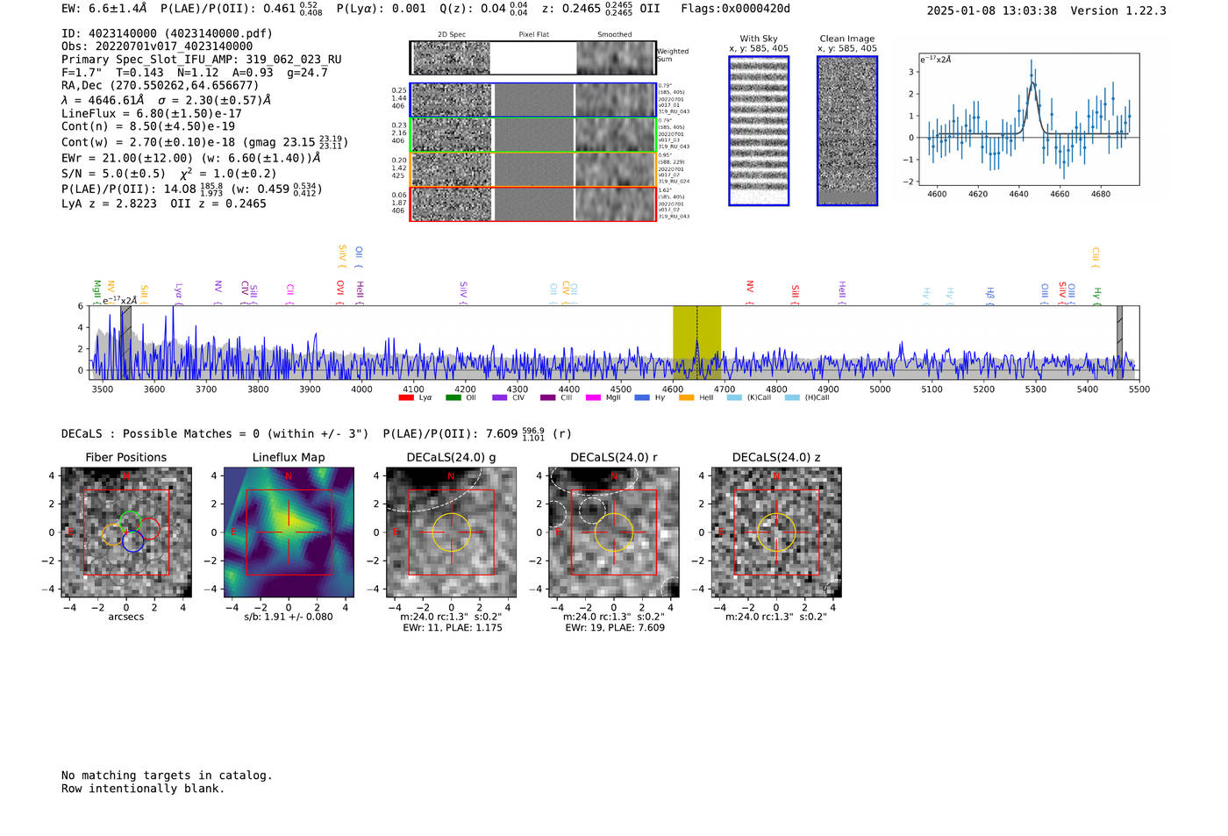The image size is (1228, 836).
Task: Click the orange HeII legend swatch
Action: click(687, 397)
